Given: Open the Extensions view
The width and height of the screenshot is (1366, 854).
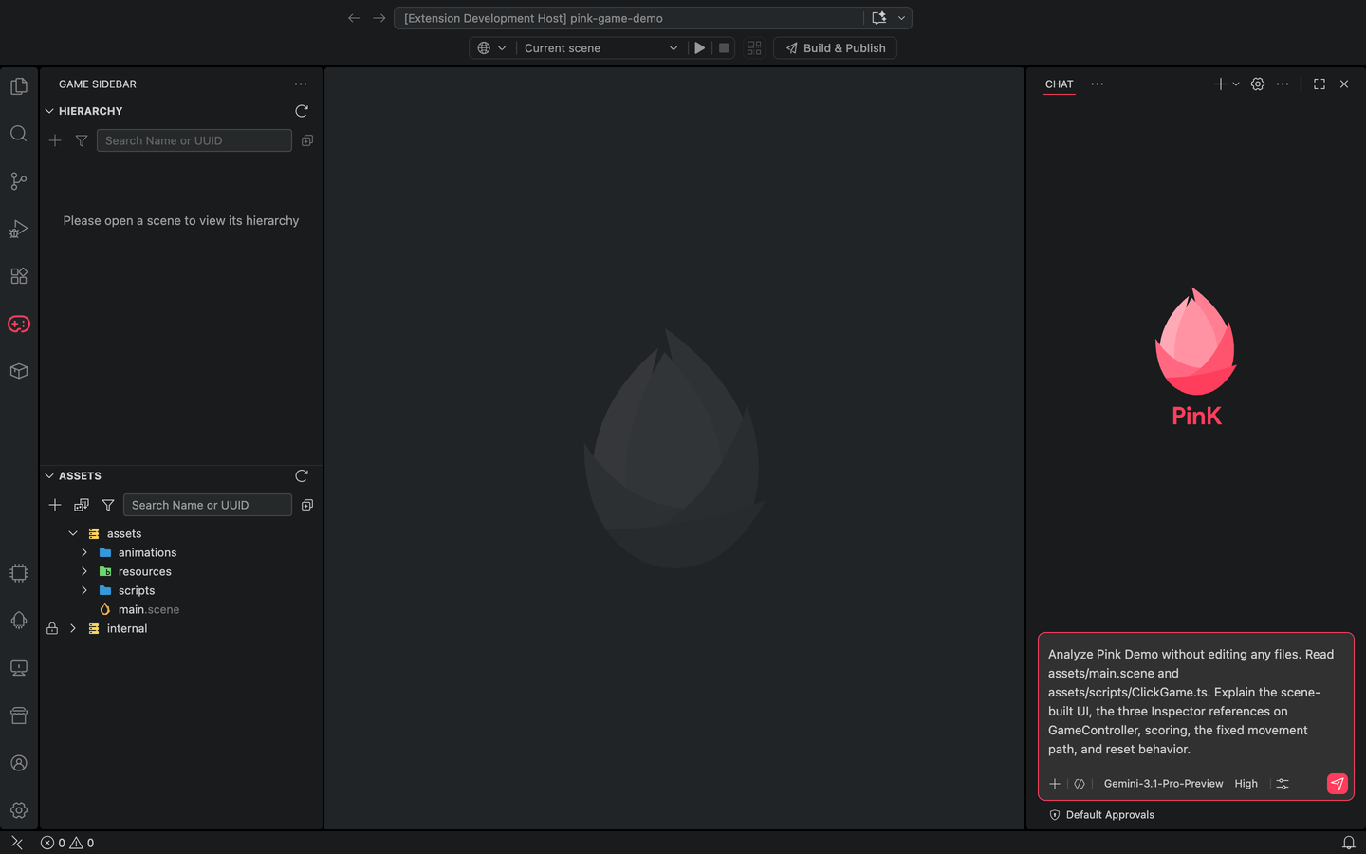Looking at the screenshot, I should (19, 276).
